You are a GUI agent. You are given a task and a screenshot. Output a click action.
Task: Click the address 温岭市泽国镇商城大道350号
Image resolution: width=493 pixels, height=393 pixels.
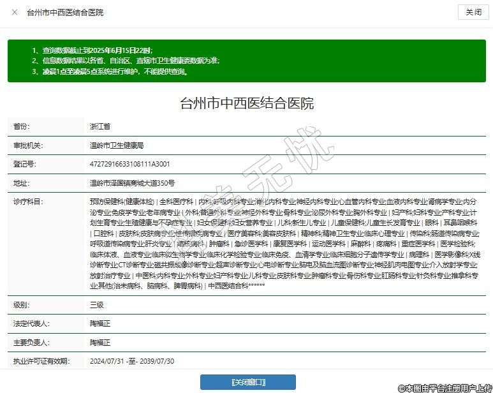pos(132,182)
